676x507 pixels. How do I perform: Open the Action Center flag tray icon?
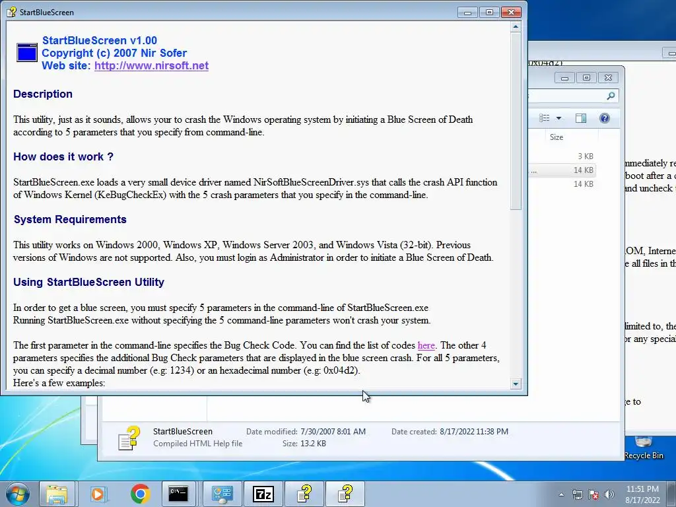(593, 494)
